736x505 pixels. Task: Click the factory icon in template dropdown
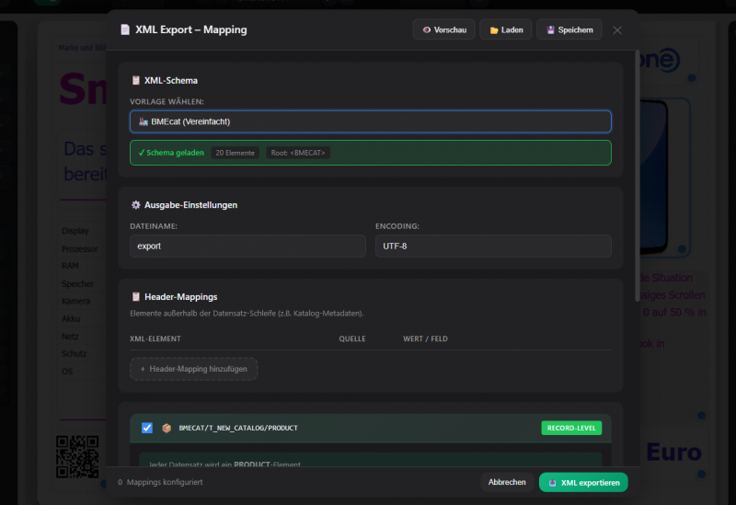[x=144, y=121]
